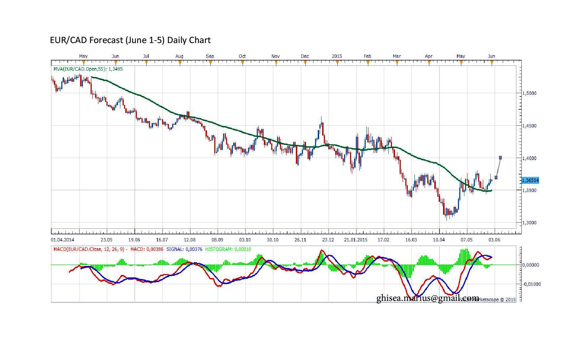Click the -0,01000 MACD axis label
This screenshot has height=349, width=584.
[x=531, y=284]
